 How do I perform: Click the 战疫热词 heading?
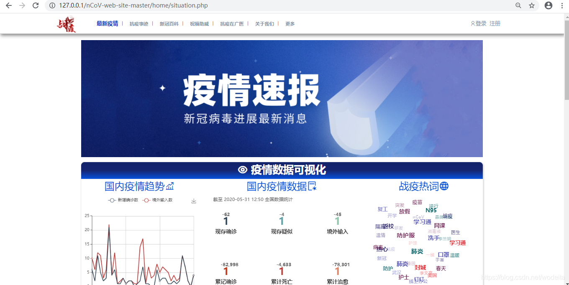(419, 186)
